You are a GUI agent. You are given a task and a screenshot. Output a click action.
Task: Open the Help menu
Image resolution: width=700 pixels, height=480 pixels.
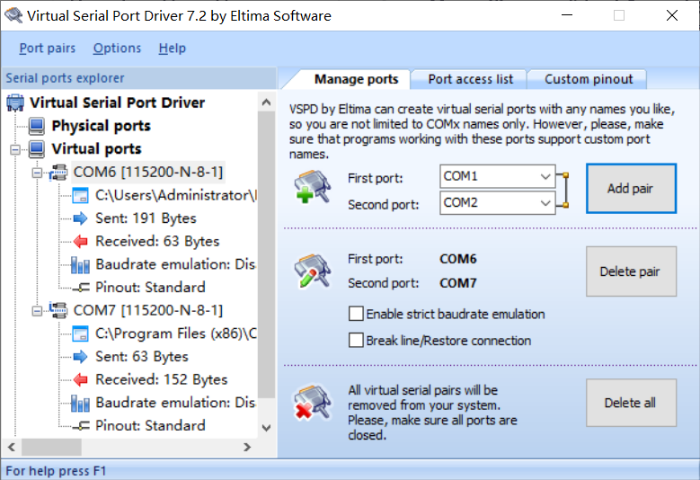point(173,49)
